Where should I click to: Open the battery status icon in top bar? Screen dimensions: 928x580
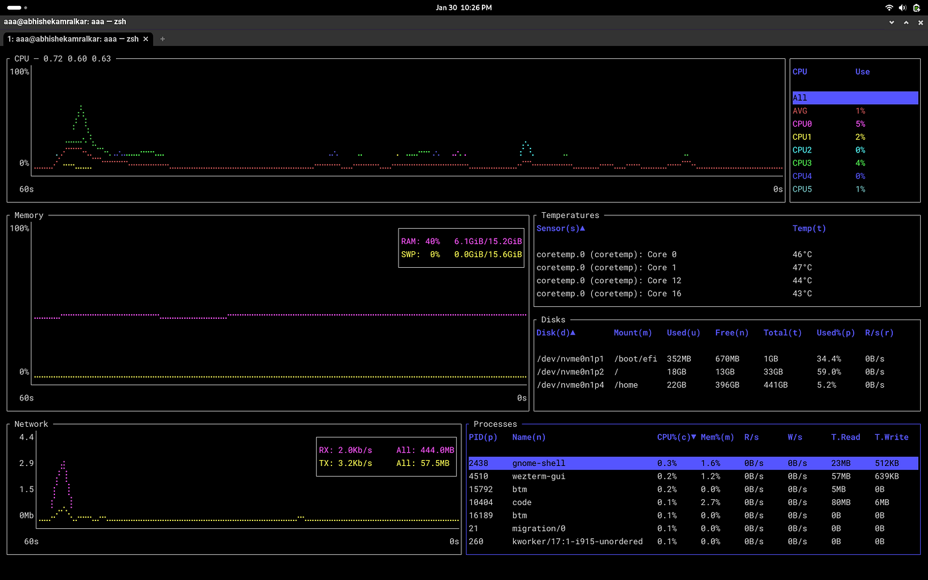pos(916,7)
